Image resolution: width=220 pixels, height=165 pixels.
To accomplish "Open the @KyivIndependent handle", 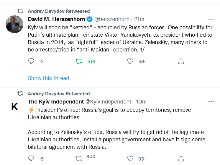I will click(108, 102).
